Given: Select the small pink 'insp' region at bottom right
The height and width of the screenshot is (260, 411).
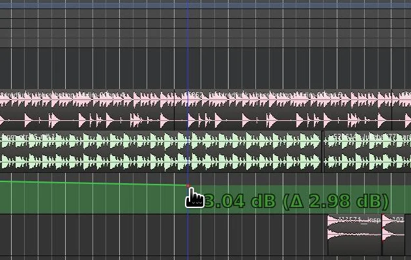Looking at the screenshot, I should (x=354, y=235).
